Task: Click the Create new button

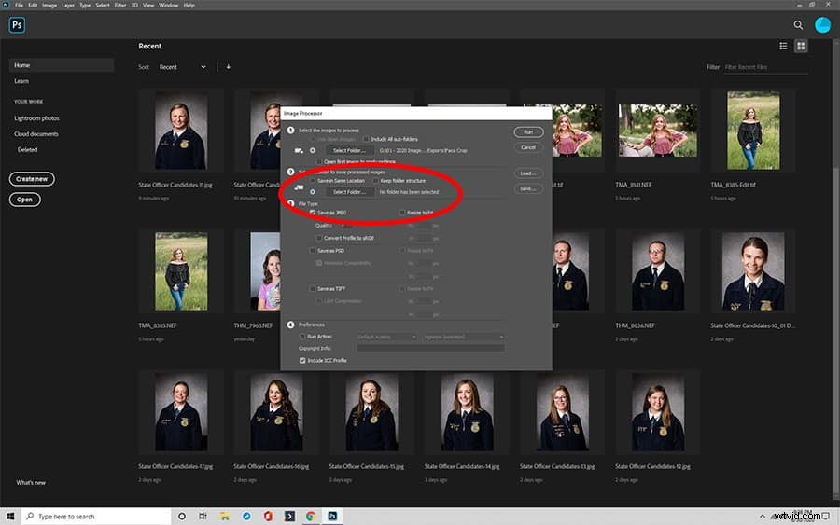Action: click(32, 179)
